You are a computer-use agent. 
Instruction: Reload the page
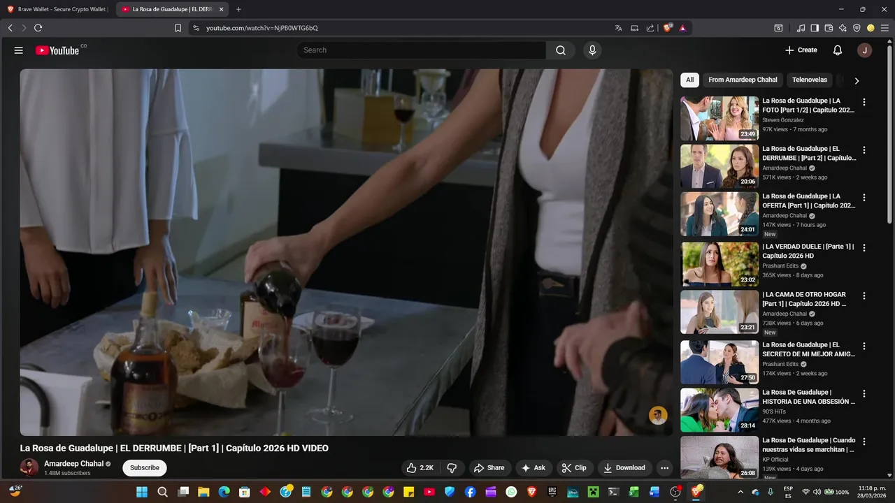coord(38,28)
